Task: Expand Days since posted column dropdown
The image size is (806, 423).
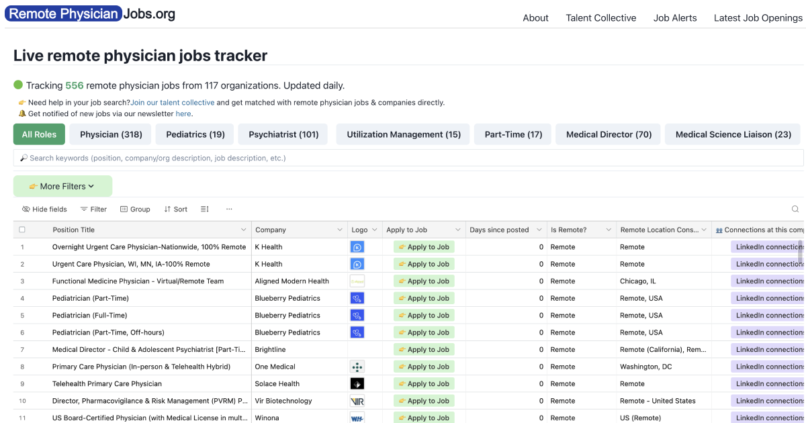Action: [539, 230]
